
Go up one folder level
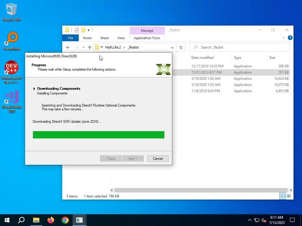[90, 47]
